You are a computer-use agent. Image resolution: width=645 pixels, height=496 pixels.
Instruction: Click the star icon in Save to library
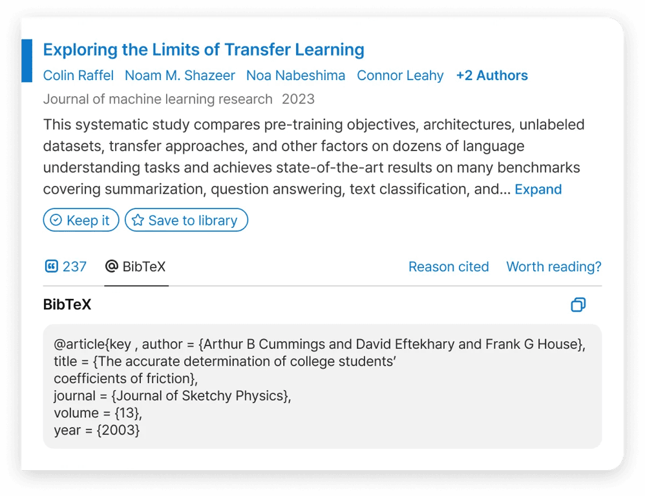[x=138, y=220]
